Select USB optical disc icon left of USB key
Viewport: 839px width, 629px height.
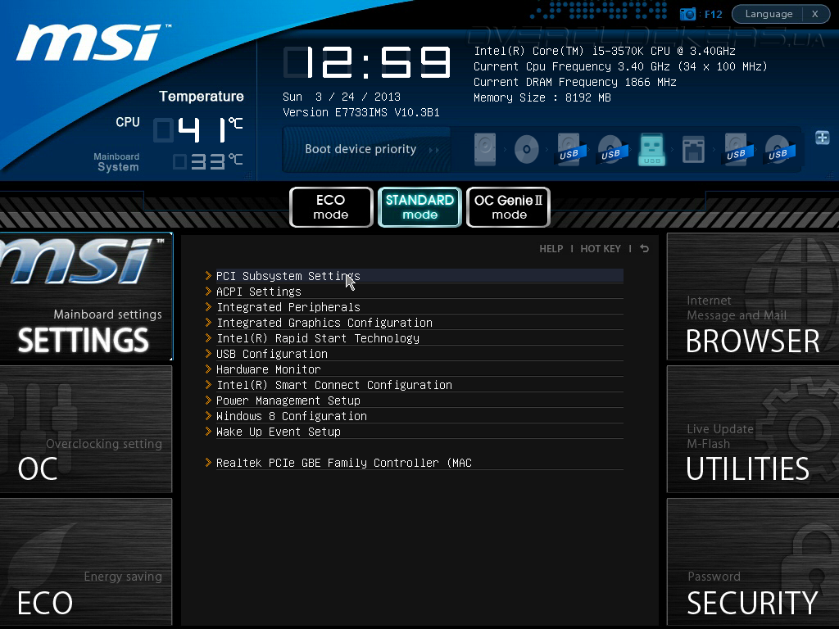[x=611, y=149]
